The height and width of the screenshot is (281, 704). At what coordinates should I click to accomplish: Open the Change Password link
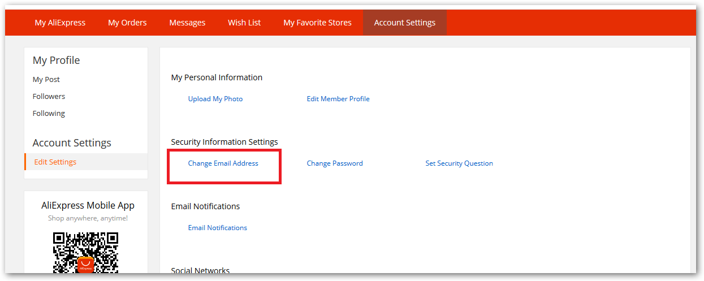[x=335, y=163]
